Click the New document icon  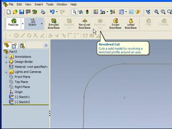point(9,12)
